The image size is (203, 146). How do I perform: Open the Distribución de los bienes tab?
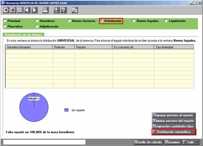click(x=23, y=35)
